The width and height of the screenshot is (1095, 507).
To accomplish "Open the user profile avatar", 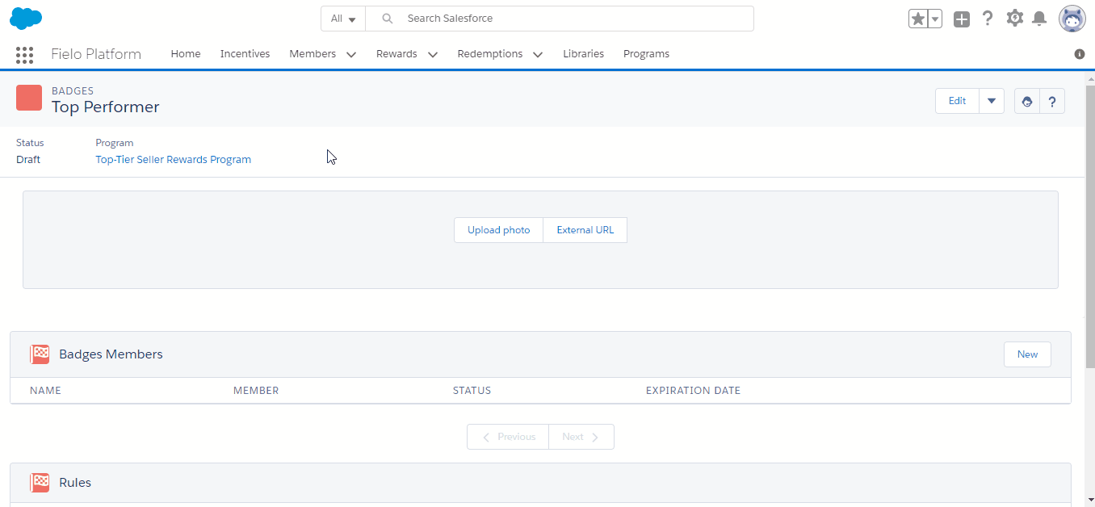I will click(x=1072, y=19).
